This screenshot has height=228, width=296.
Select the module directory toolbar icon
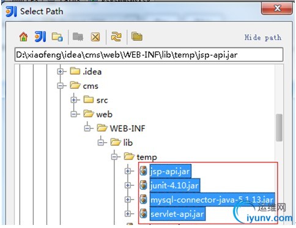pyautogui.click(x=57, y=37)
